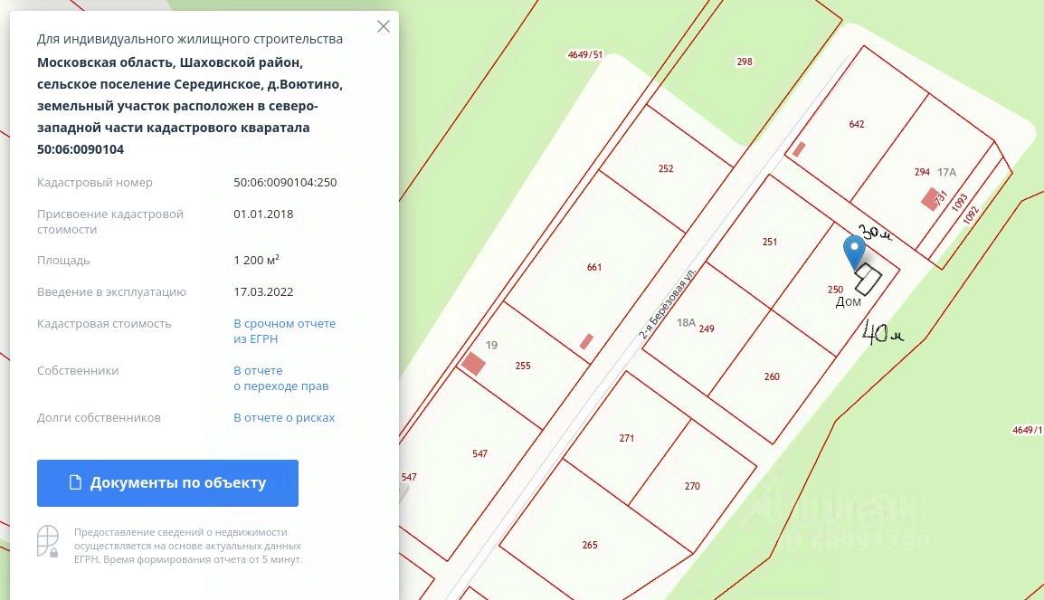Select parcel 294 on the map
The width and height of the screenshot is (1044, 600).
[922, 172]
